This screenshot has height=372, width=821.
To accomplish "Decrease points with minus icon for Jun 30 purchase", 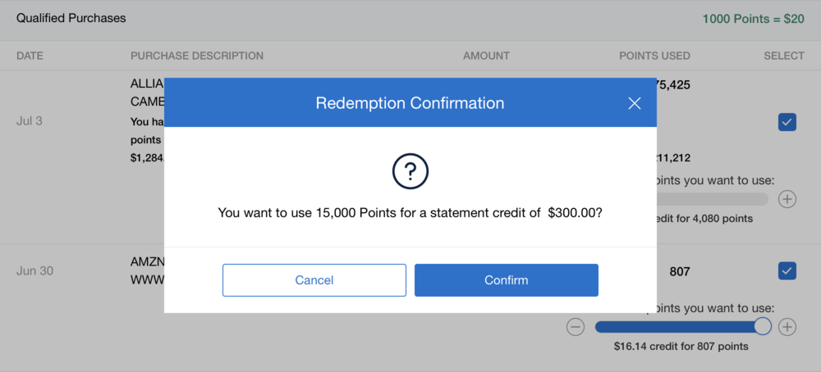I will click(x=576, y=327).
